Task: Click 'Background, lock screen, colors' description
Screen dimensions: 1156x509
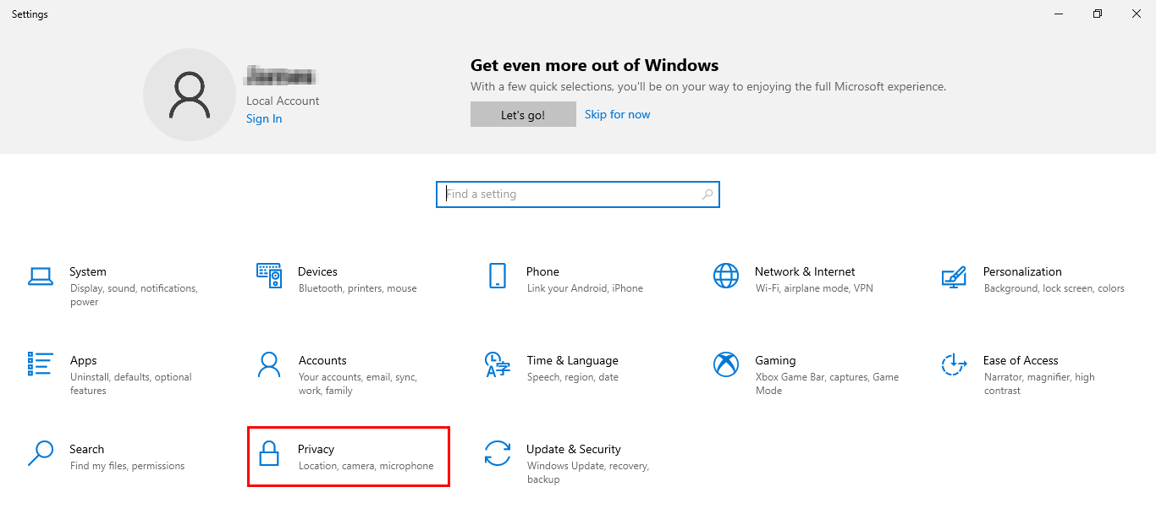Action: coord(1054,288)
